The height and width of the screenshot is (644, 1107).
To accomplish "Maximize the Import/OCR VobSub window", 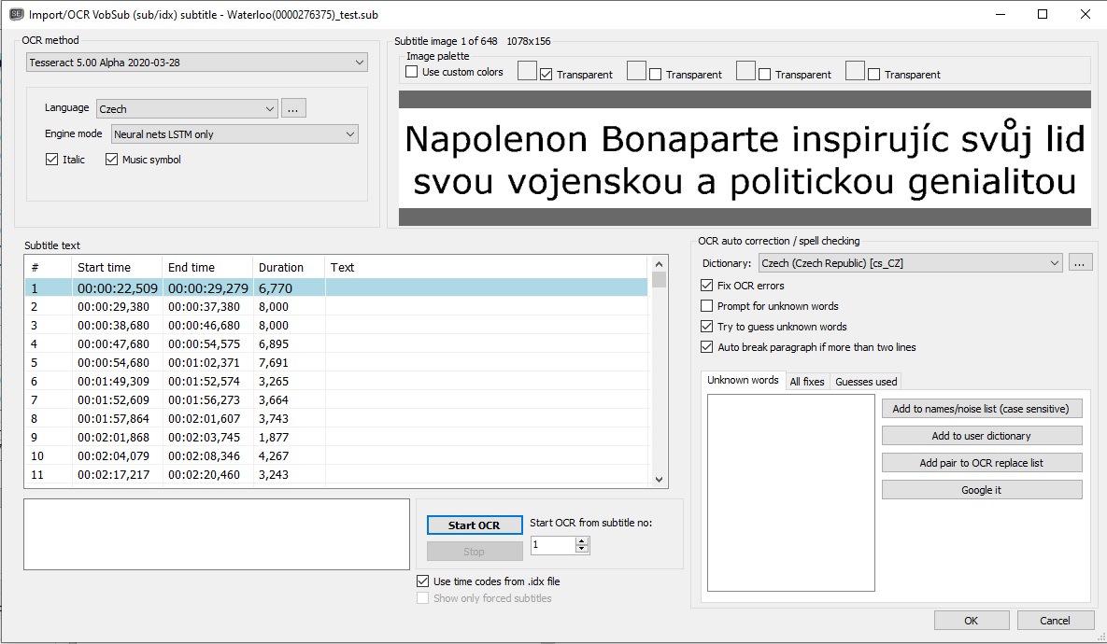I will (1042, 14).
